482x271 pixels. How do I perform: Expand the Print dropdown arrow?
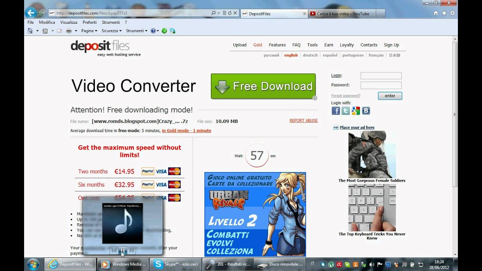[x=76, y=31]
